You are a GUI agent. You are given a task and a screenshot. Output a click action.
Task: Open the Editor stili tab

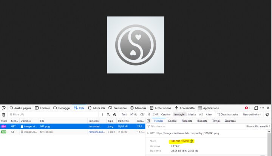(x=96, y=108)
